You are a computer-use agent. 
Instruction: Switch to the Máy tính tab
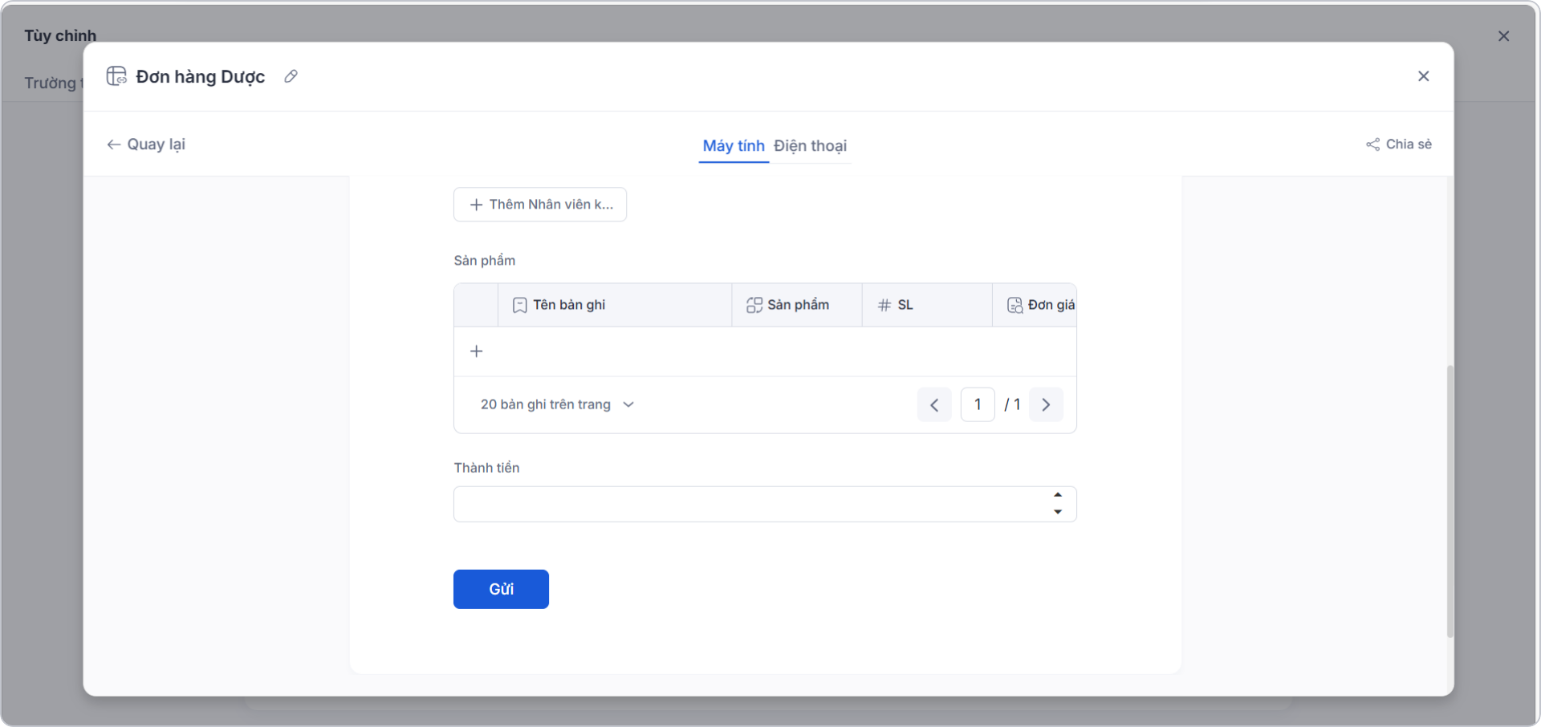[x=734, y=146]
